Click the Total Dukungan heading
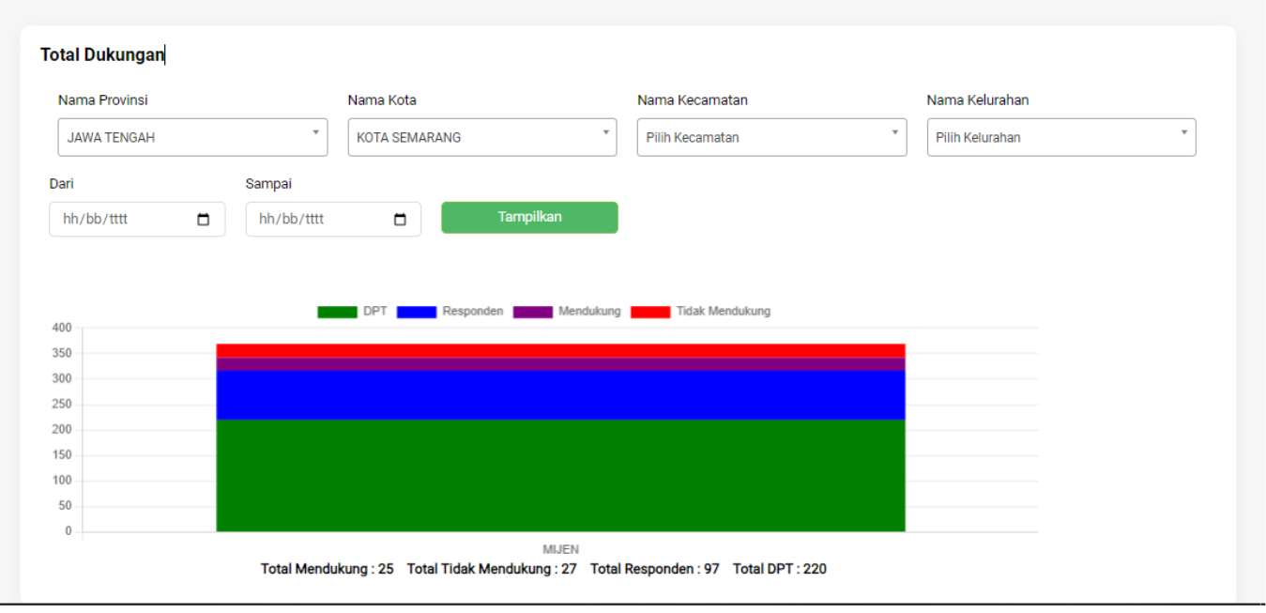The image size is (1266, 613). pyautogui.click(x=101, y=55)
